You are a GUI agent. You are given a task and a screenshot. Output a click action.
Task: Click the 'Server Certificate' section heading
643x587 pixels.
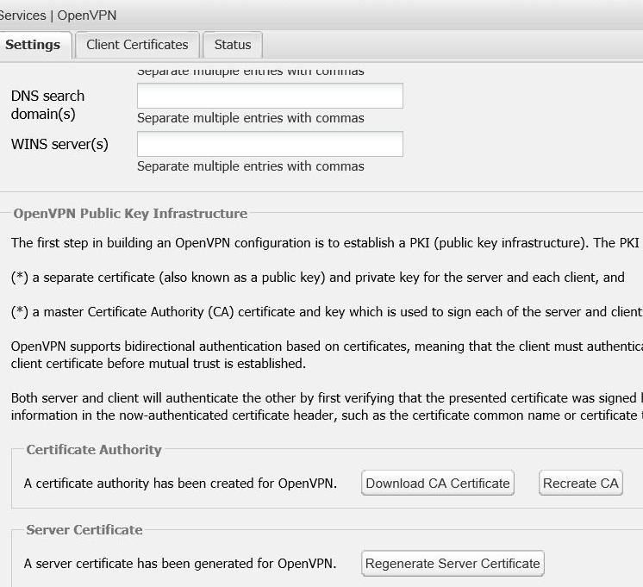(84, 530)
